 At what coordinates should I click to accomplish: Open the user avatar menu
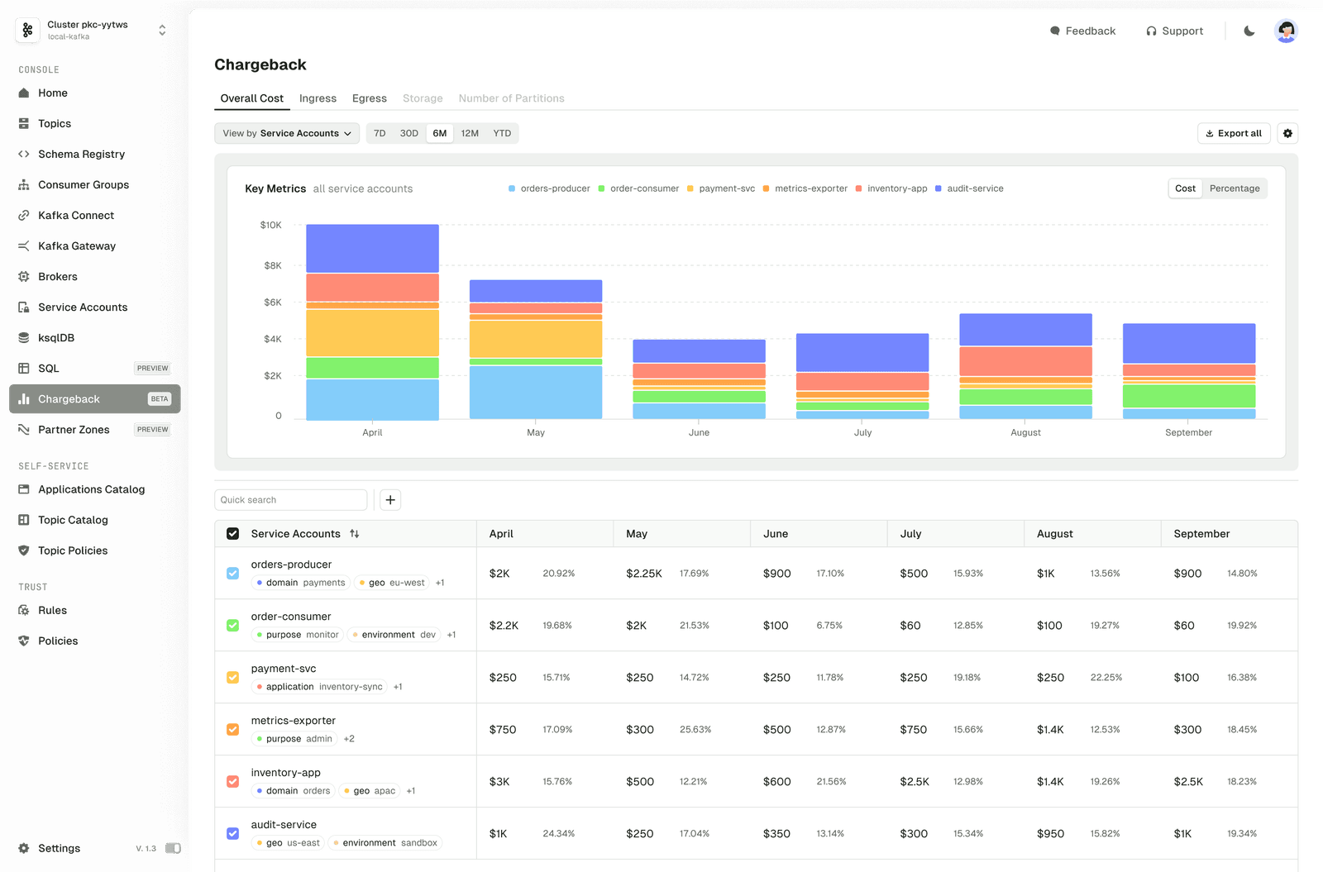tap(1286, 31)
